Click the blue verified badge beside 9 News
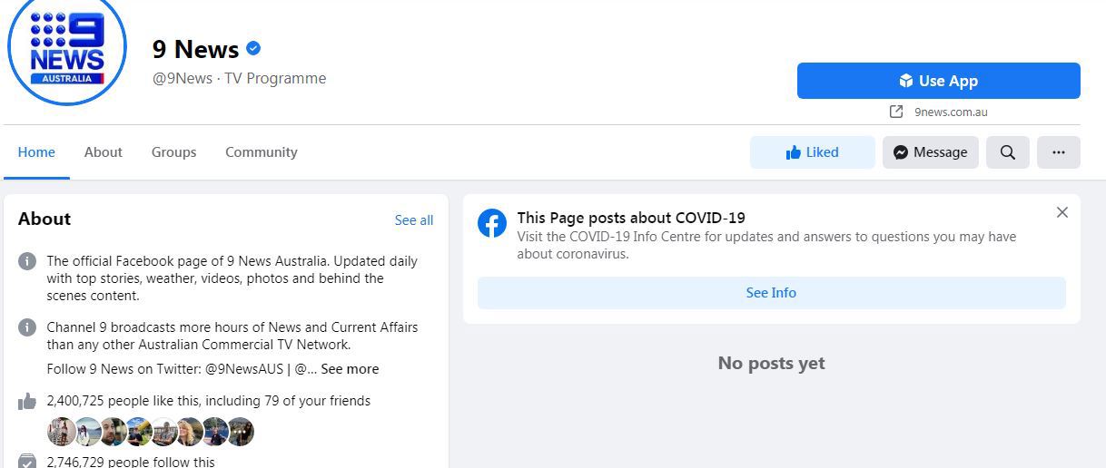The width and height of the screenshot is (1106, 468). click(253, 49)
